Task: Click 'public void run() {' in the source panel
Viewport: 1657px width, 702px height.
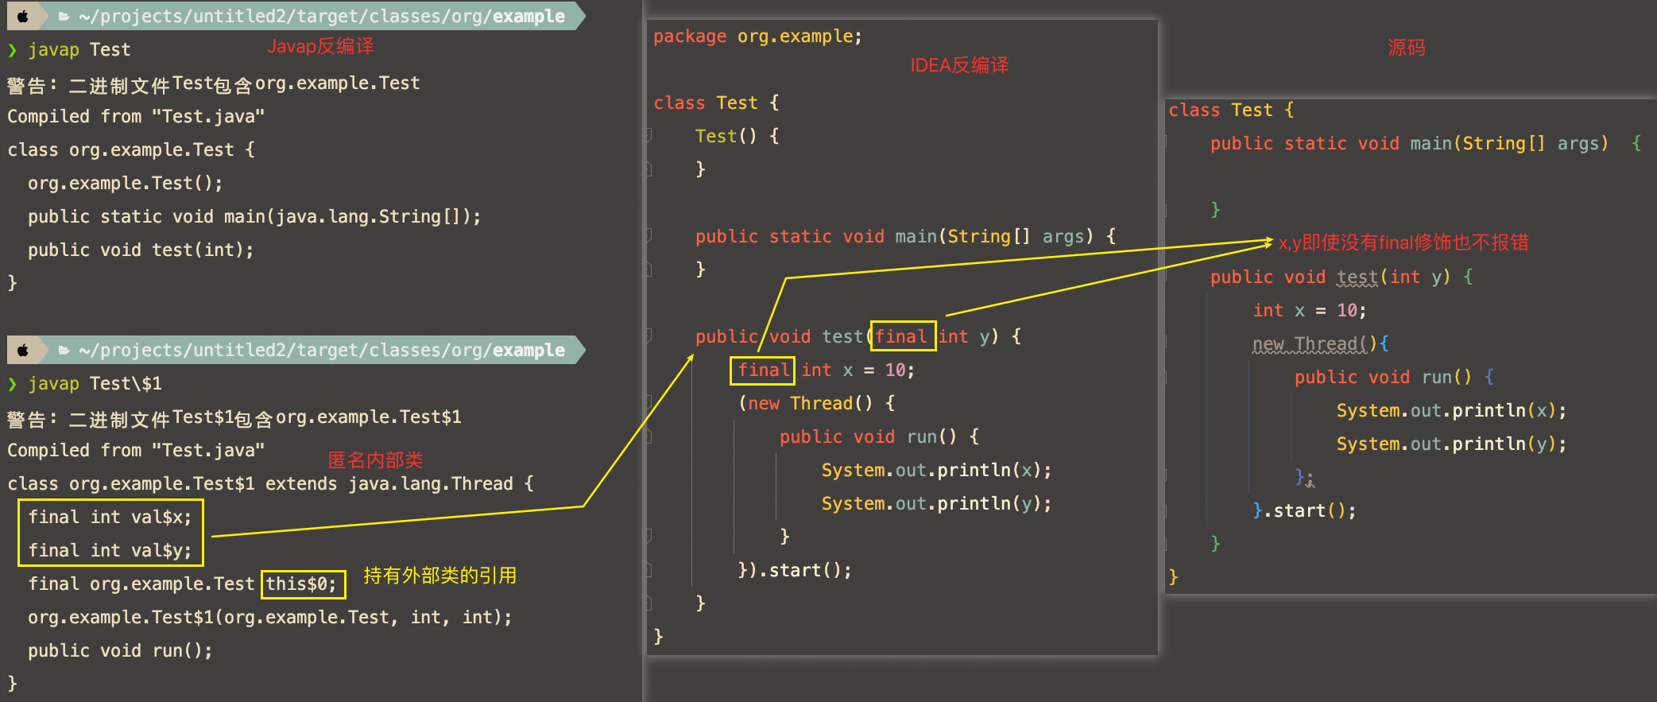Action: tap(1394, 378)
